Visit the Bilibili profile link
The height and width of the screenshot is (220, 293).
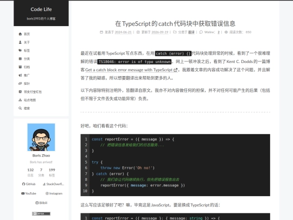41,203
